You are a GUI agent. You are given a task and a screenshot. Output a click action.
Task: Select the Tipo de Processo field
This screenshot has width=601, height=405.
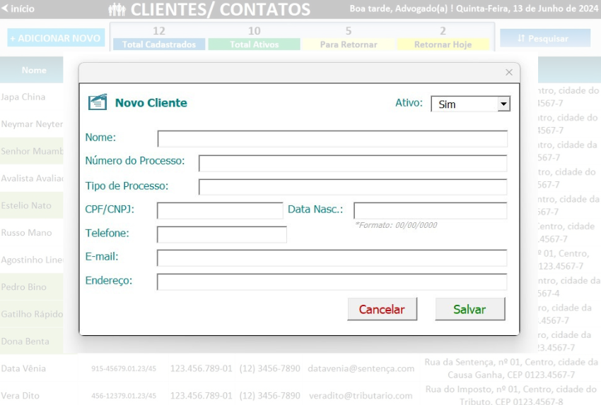(352, 187)
